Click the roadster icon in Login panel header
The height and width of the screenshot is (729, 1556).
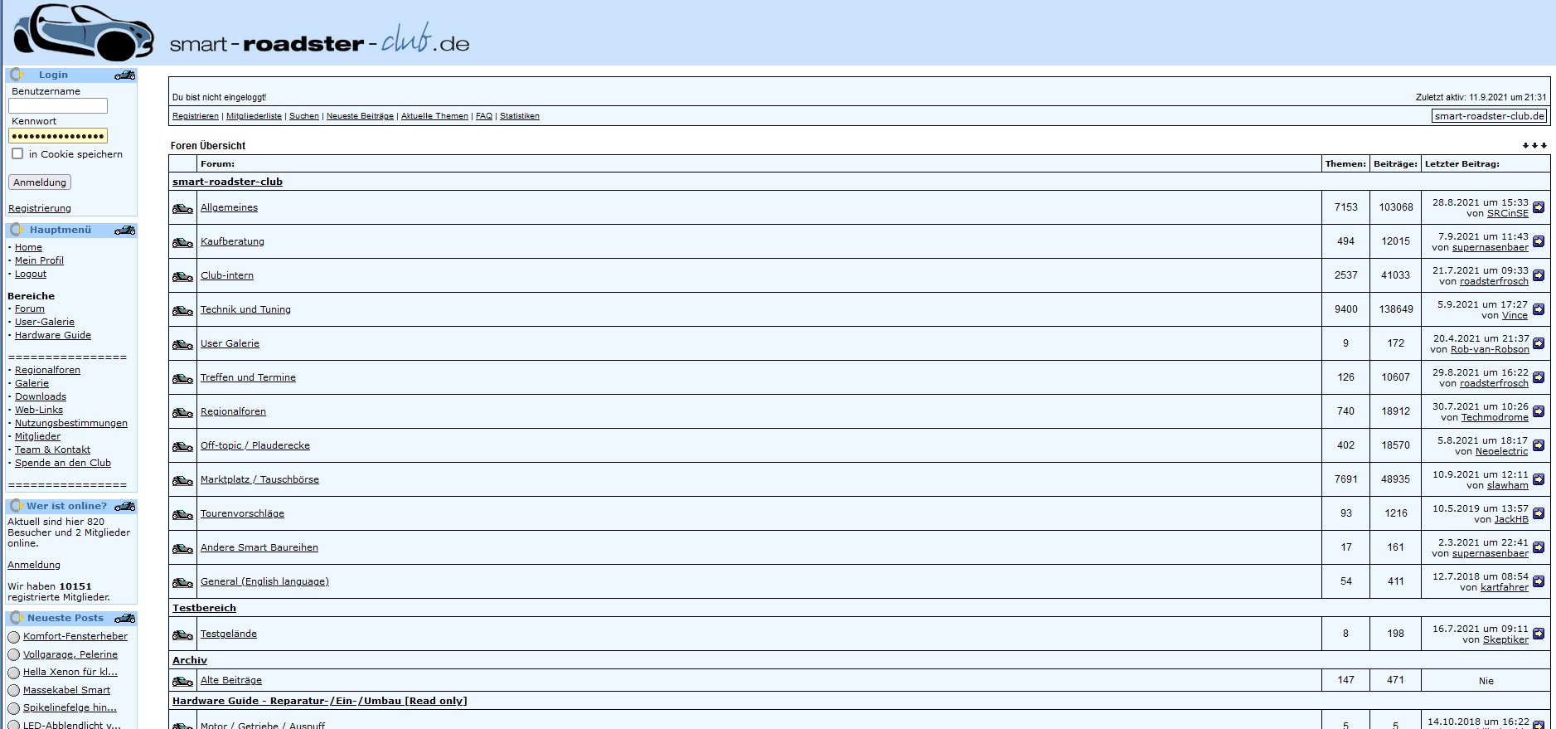[x=125, y=75]
